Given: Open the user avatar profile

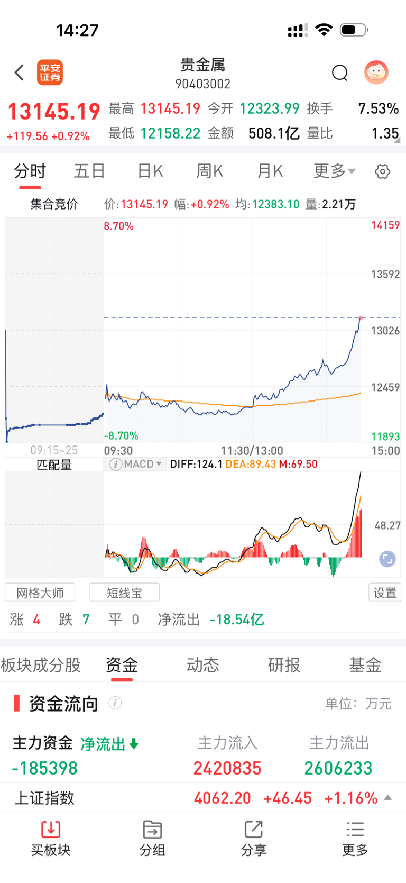Looking at the screenshot, I should coord(376,72).
